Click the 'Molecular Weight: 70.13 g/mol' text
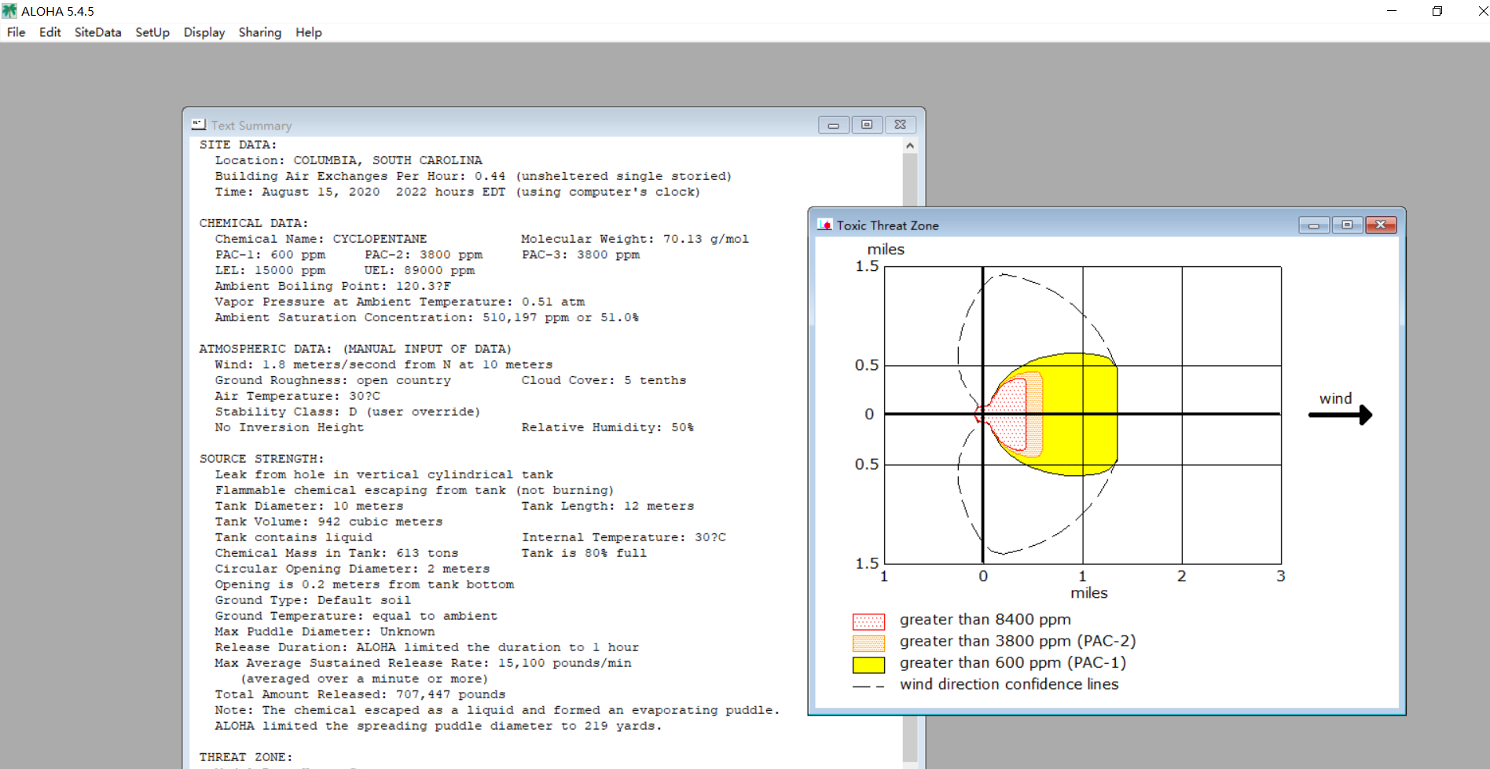Image resolution: width=1490 pixels, height=769 pixels. pyautogui.click(x=635, y=239)
